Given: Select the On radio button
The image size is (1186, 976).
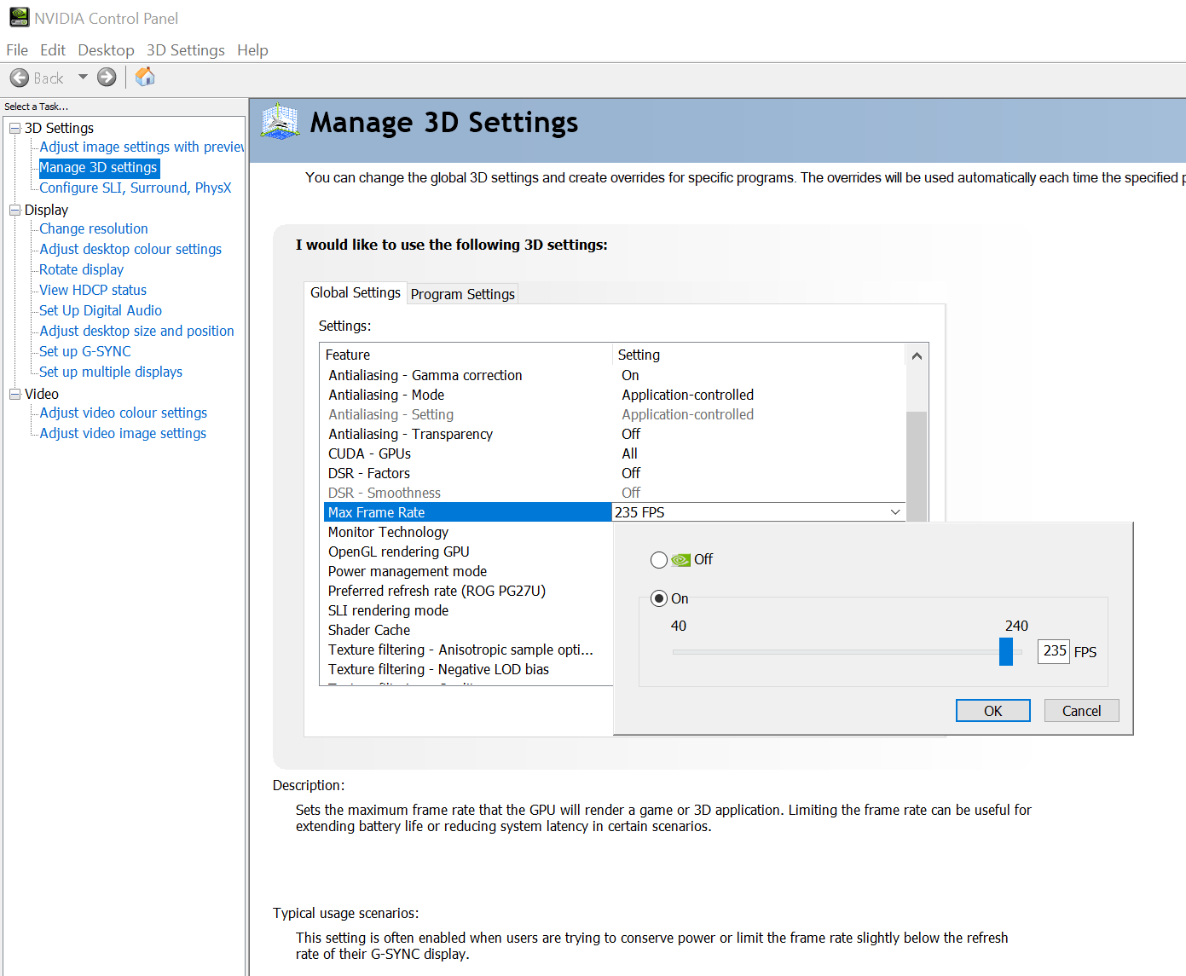Looking at the screenshot, I should (x=659, y=598).
